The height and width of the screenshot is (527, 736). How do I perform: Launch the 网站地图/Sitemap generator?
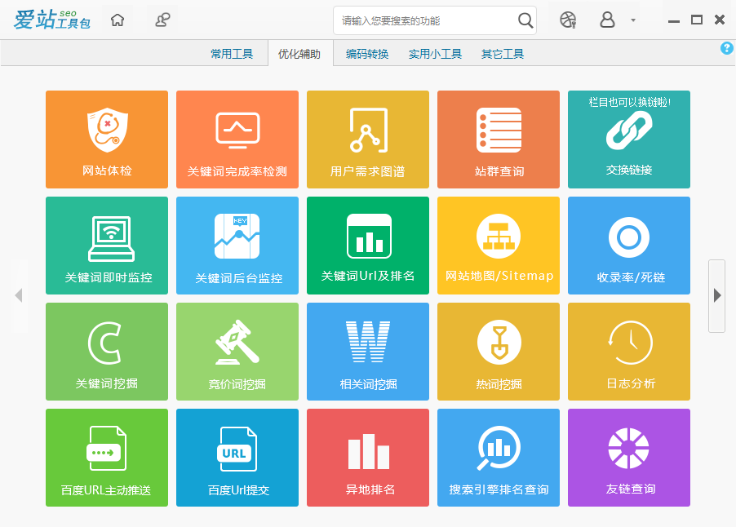[498, 245]
